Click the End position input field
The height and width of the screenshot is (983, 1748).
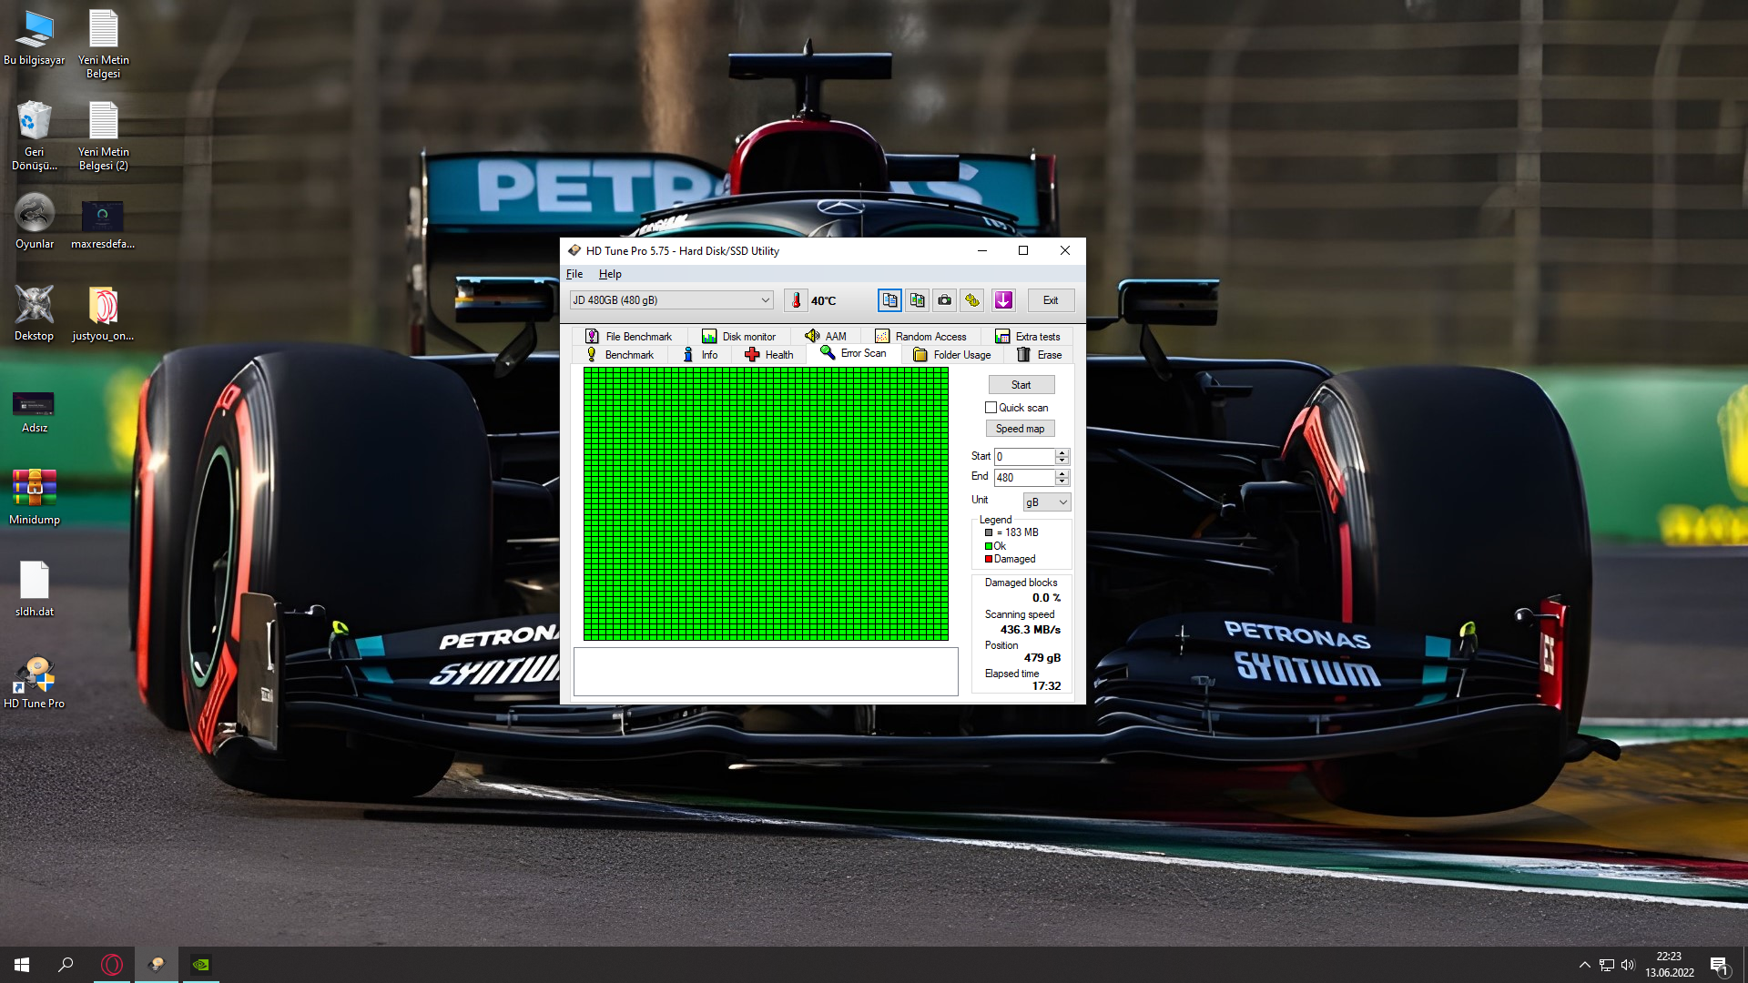click(1024, 478)
